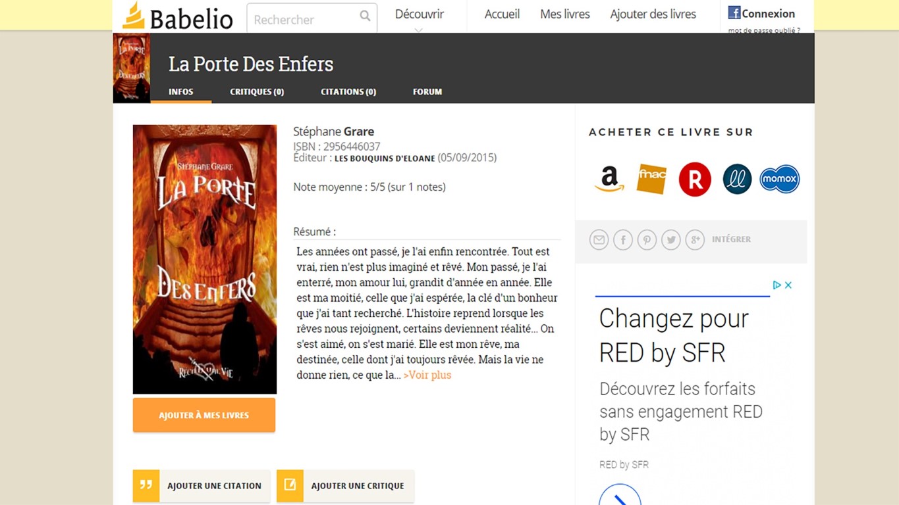
Task: Share book on Google Plus icon
Action: [x=695, y=240]
